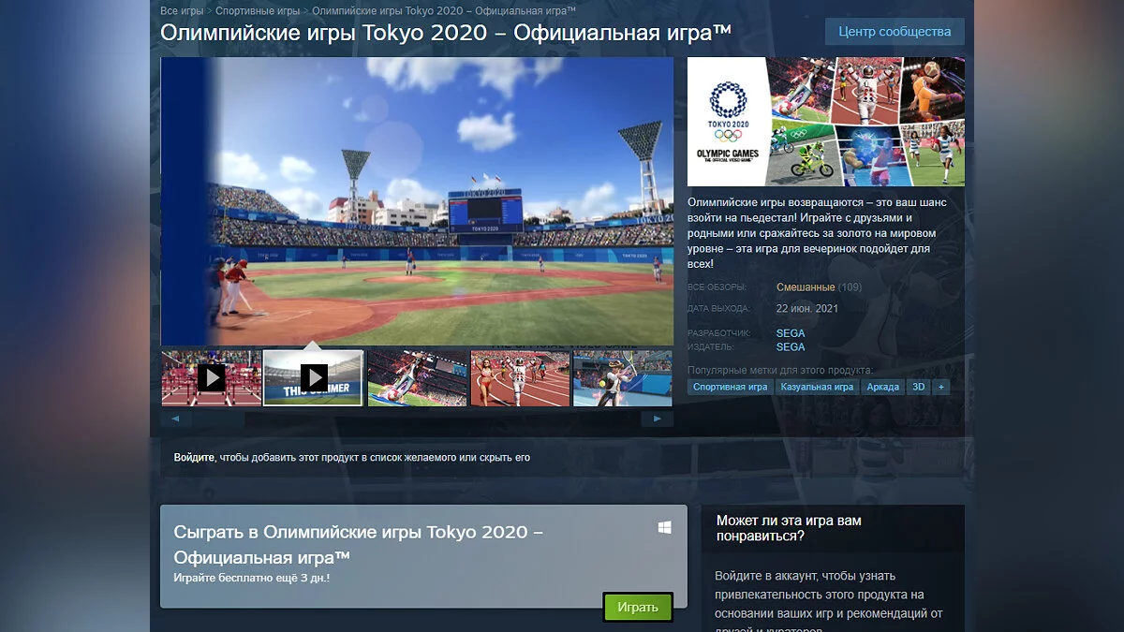Click the Может ли эта игра вам понравиться? heading
Screen dimensions: 1124x632
pyautogui.click(x=789, y=528)
